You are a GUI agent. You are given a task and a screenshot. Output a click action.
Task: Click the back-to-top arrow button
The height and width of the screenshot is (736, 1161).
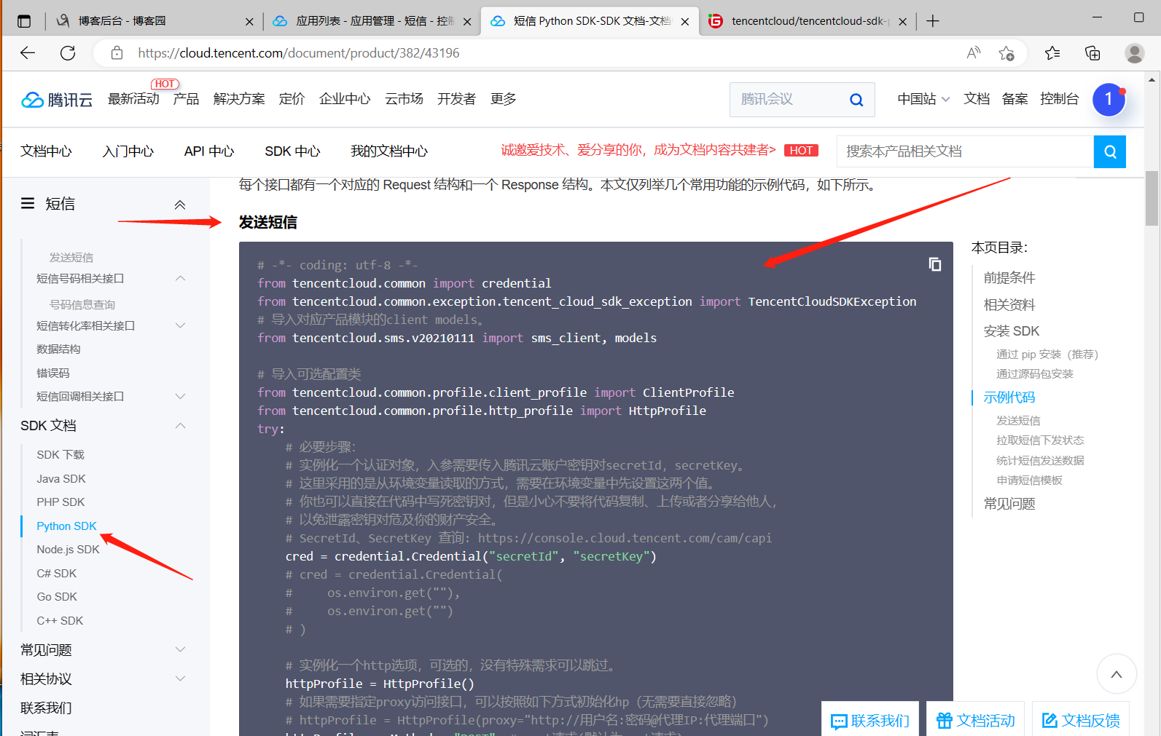1116,674
